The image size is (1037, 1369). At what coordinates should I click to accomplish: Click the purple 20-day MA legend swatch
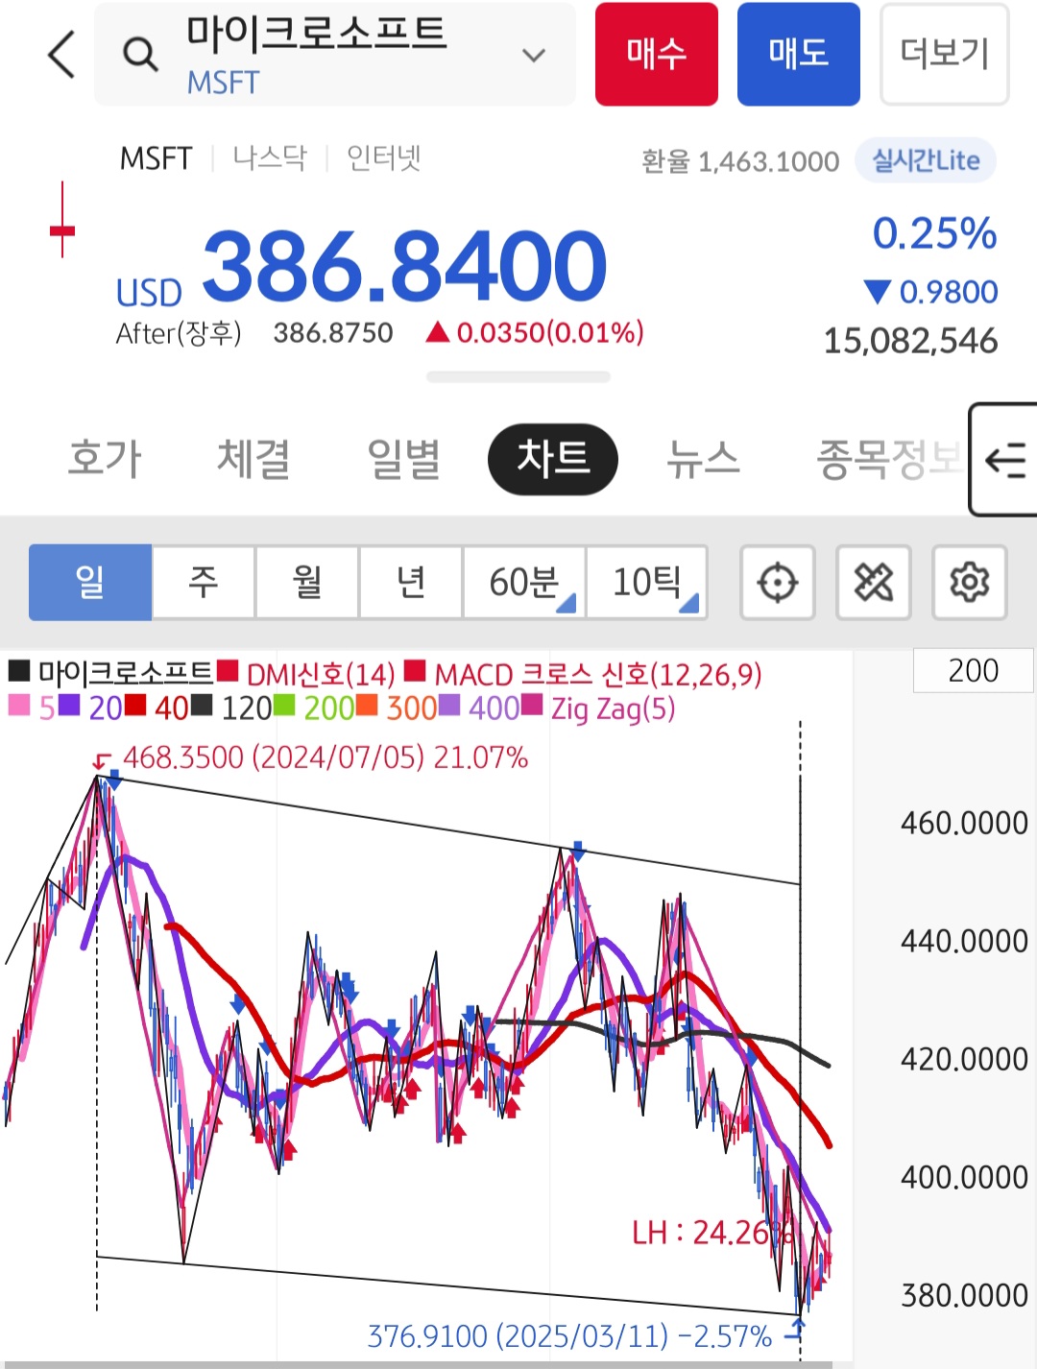[x=69, y=706]
